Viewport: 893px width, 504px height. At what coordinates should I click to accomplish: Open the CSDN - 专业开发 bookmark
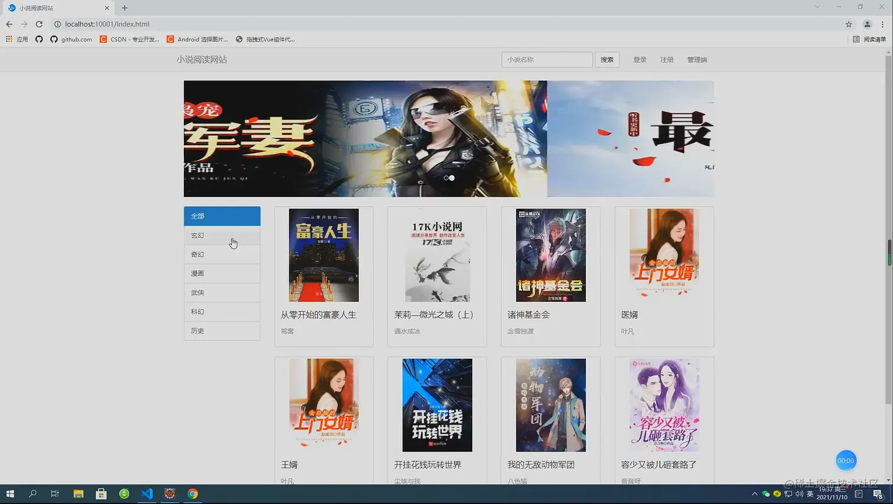click(129, 39)
